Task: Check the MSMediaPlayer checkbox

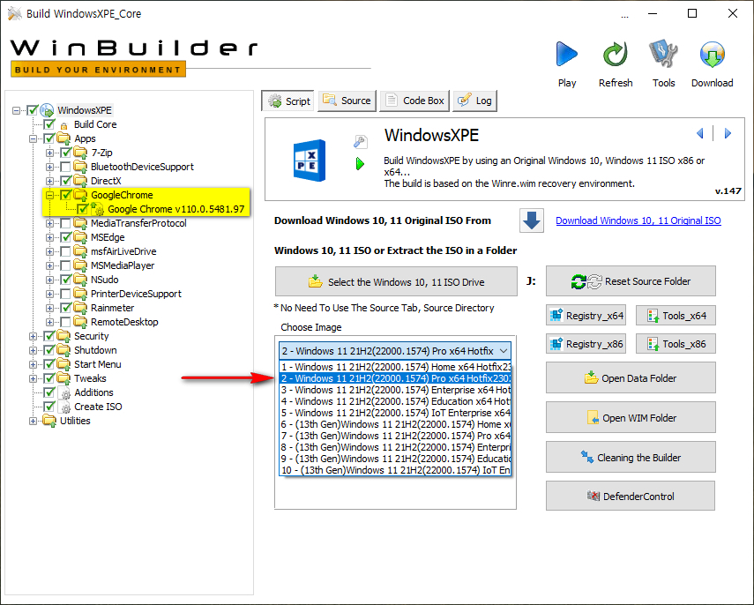Action: coord(65,265)
